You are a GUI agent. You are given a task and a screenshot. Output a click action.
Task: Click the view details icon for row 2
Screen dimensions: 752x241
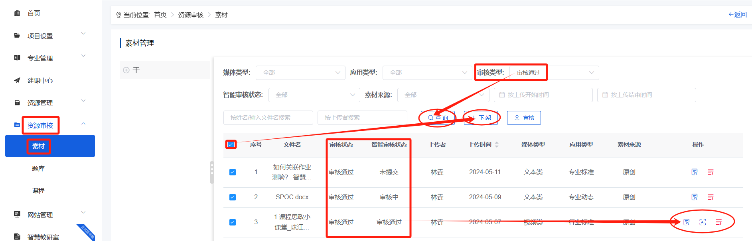coord(695,197)
